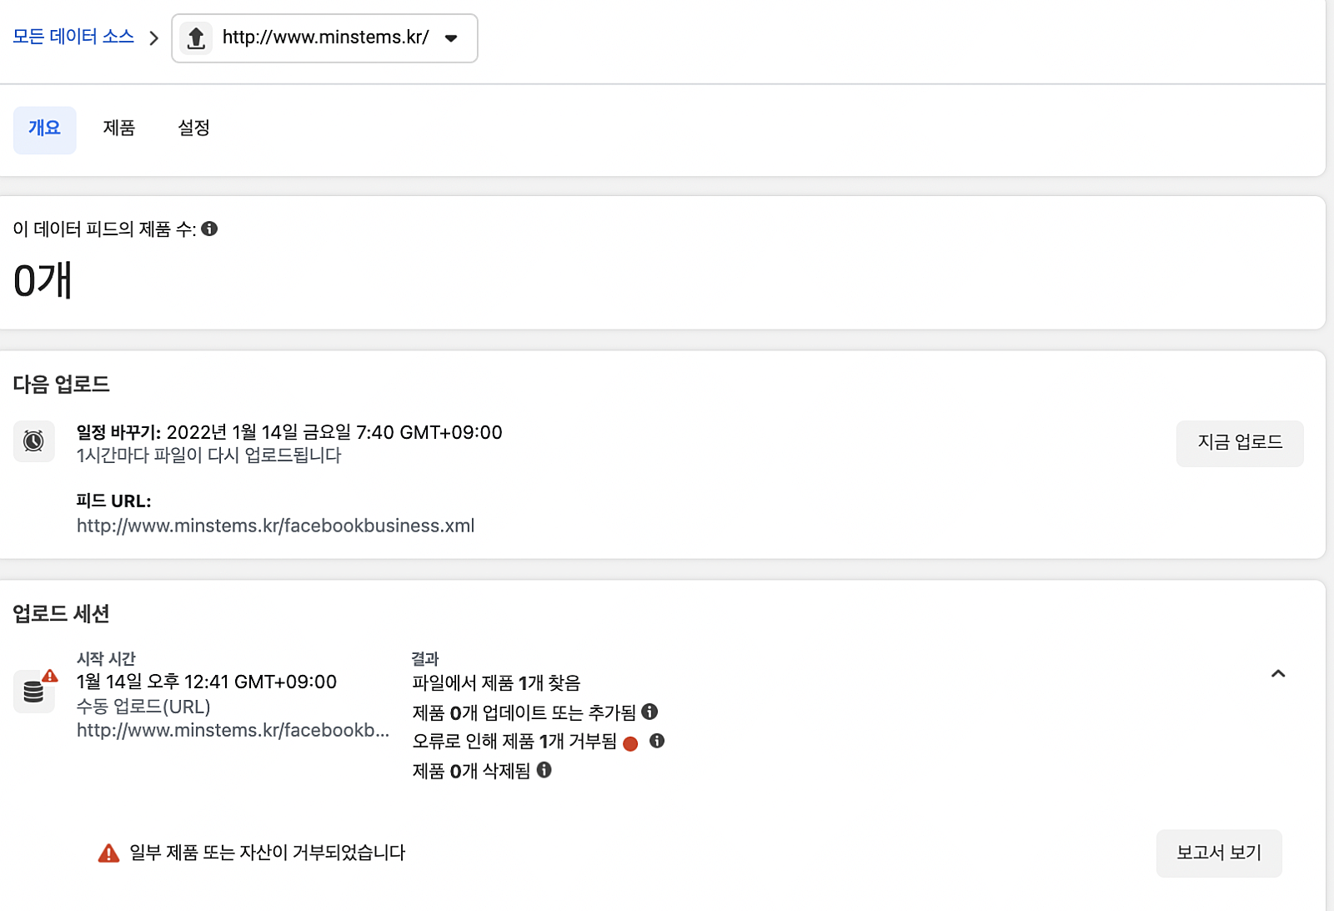Go to the 모든 데이터 소스 breadcrumb link
Viewport: 1334px width, 911px height.
click(x=73, y=37)
